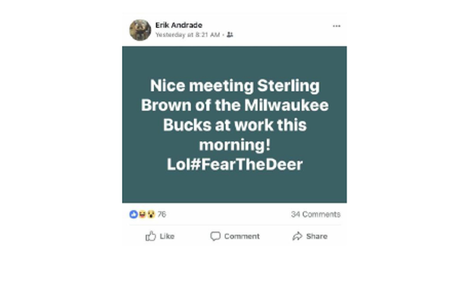View the 34 Comments link

(x=315, y=214)
